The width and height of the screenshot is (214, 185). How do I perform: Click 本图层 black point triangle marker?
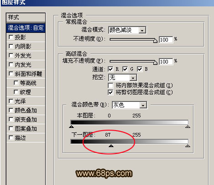71,127
